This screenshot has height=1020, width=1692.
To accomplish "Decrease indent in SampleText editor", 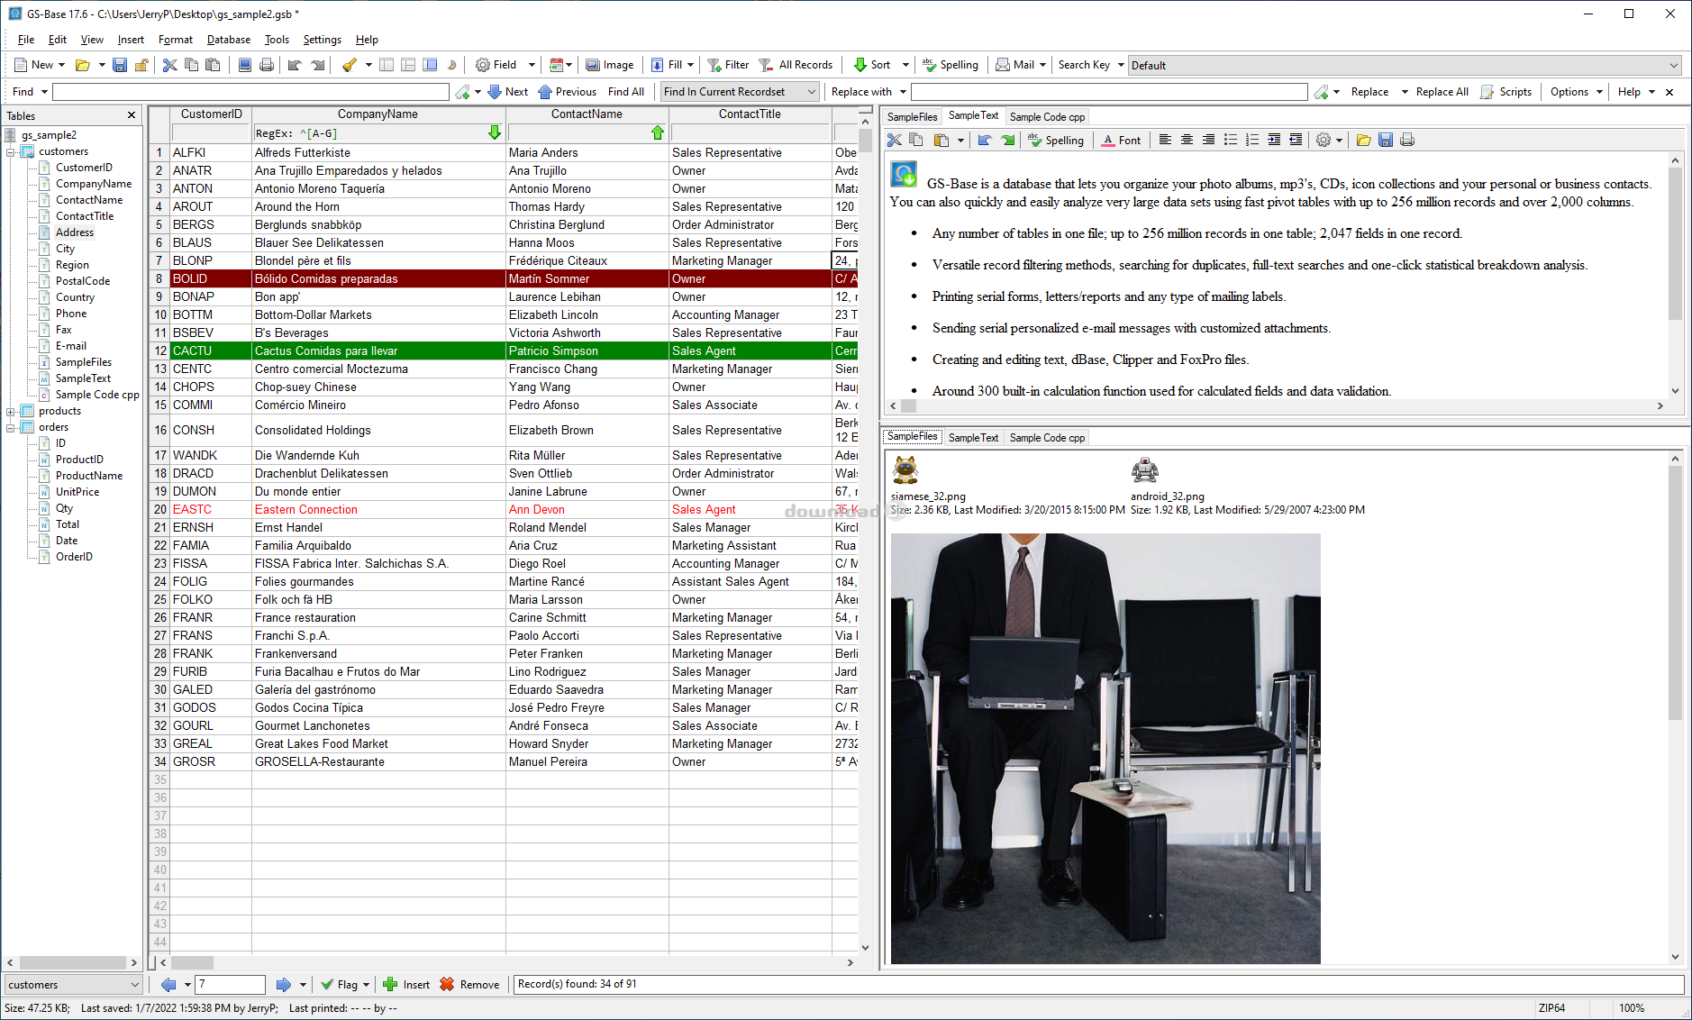I will [x=1296, y=140].
